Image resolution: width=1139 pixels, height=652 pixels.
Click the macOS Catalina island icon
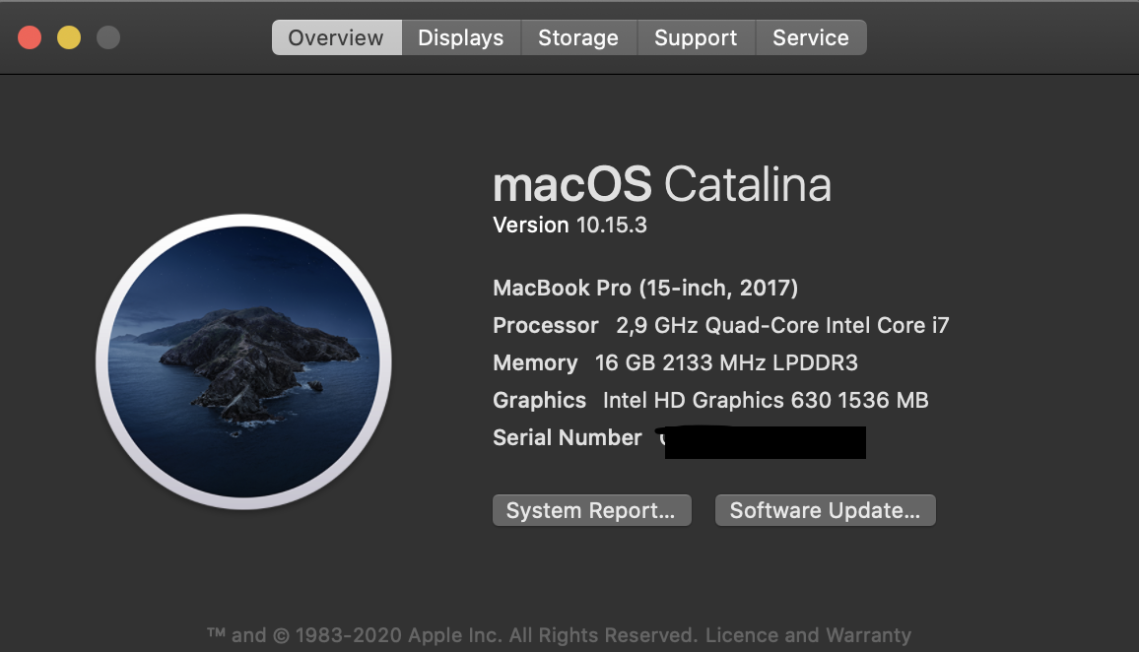point(243,361)
